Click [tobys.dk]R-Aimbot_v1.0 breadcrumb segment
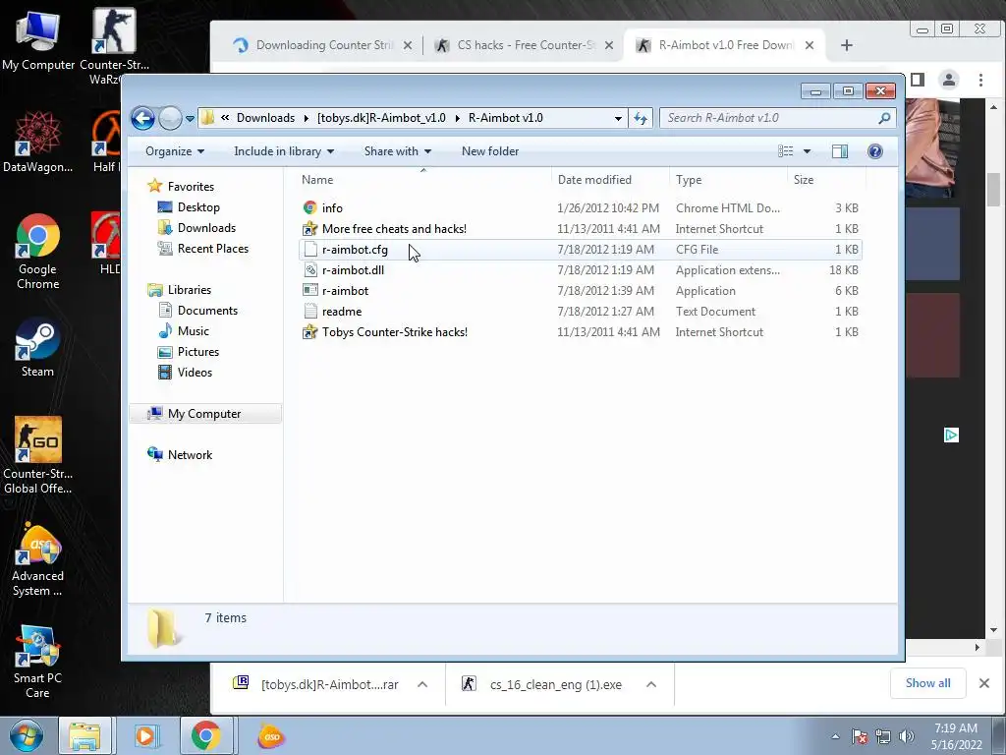The height and width of the screenshot is (755, 1006). [x=381, y=118]
